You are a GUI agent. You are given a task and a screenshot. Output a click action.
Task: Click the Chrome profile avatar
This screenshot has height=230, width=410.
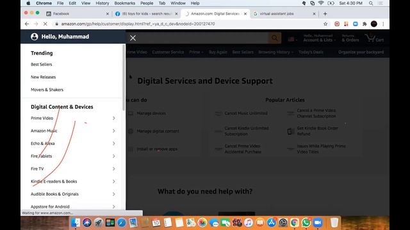[x=374, y=24]
